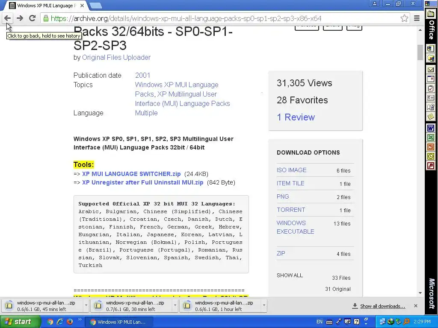Click the orange magnifier tray icon
438x328 pixels.
click(407, 322)
